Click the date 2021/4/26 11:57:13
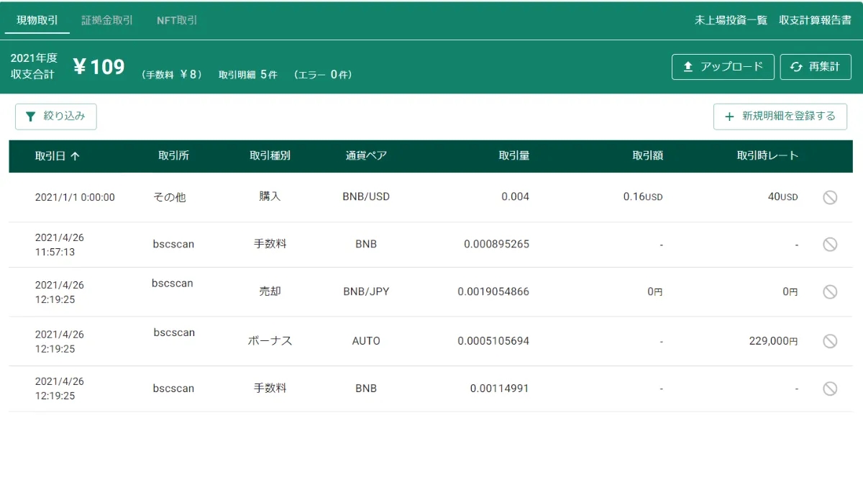This screenshot has height=495, width=863. [60, 245]
